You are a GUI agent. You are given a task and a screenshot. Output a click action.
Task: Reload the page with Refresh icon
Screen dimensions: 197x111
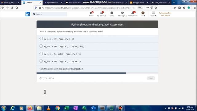[x=12, y=8]
